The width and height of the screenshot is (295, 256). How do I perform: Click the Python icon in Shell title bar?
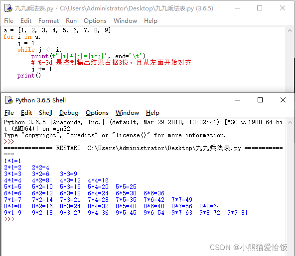tap(9, 100)
